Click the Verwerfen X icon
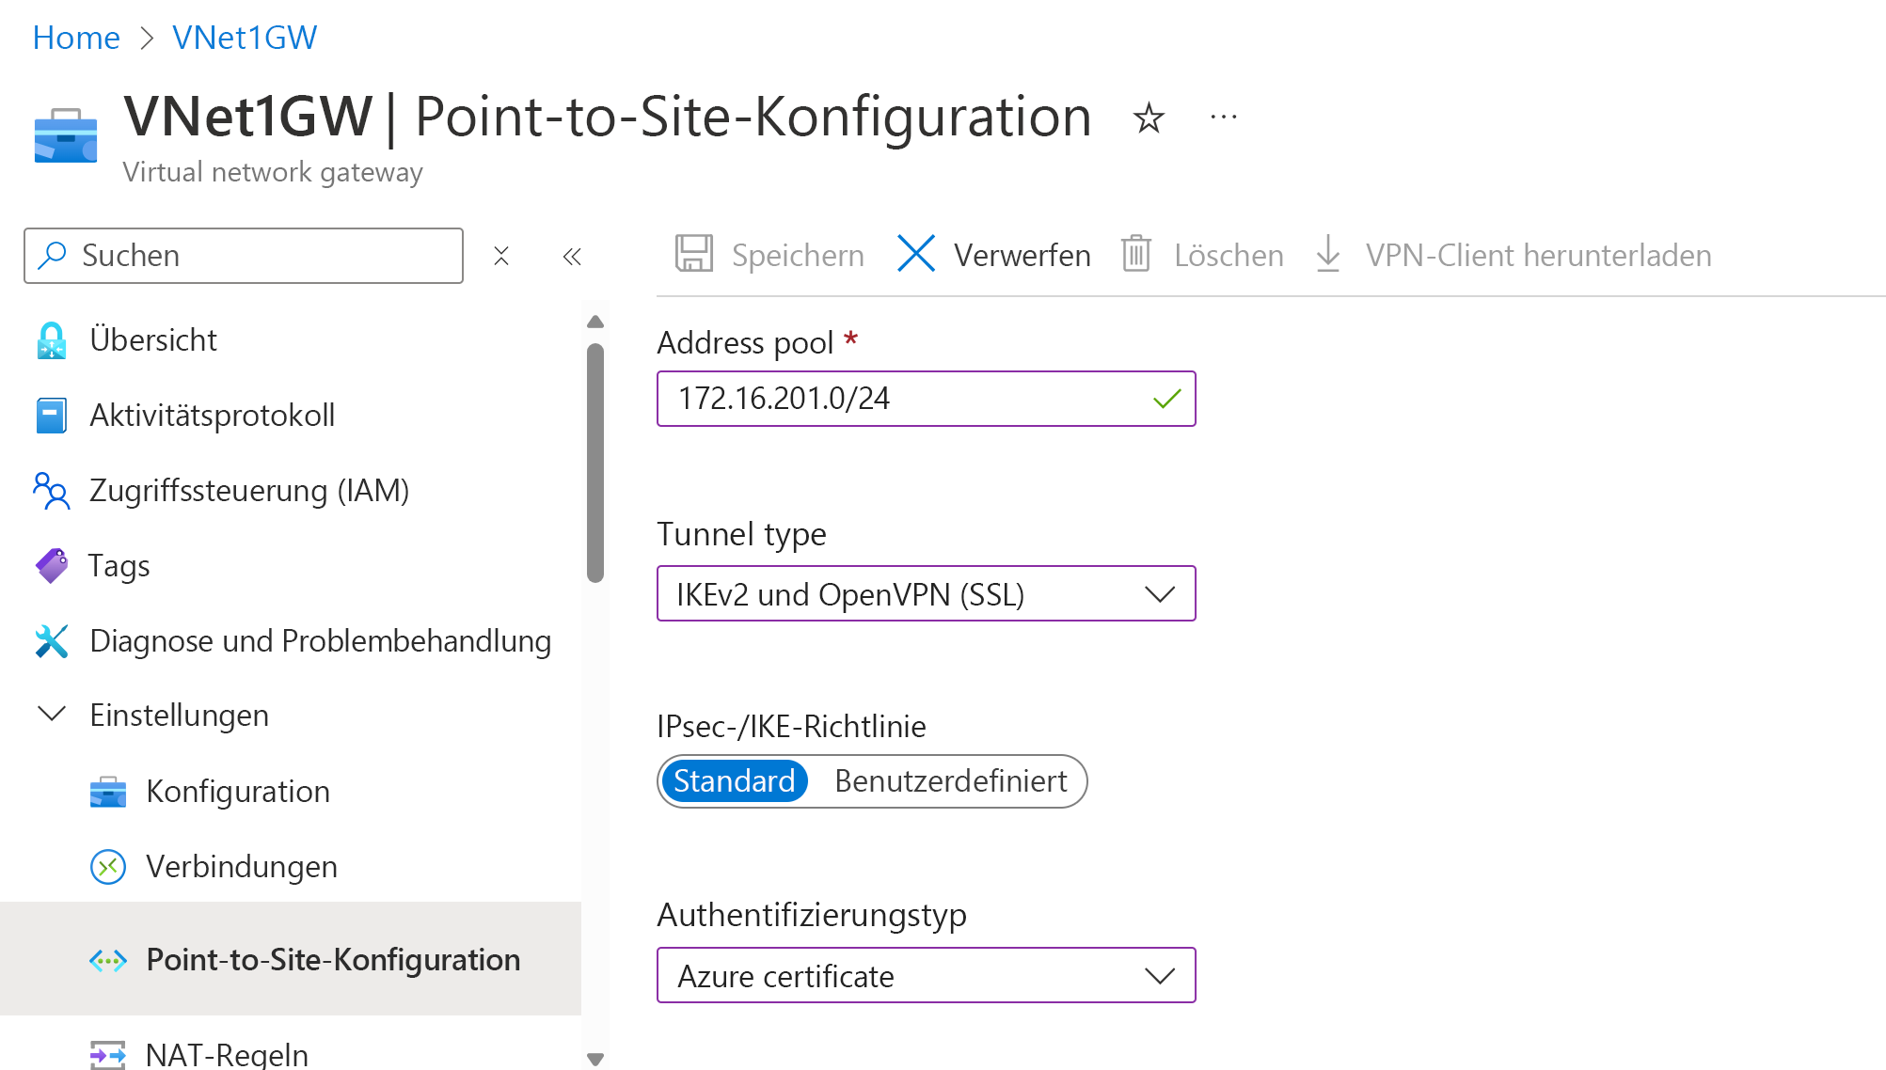 tap(916, 254)
